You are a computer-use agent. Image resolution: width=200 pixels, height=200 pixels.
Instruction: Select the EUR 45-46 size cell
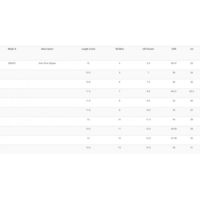(174, 129)
